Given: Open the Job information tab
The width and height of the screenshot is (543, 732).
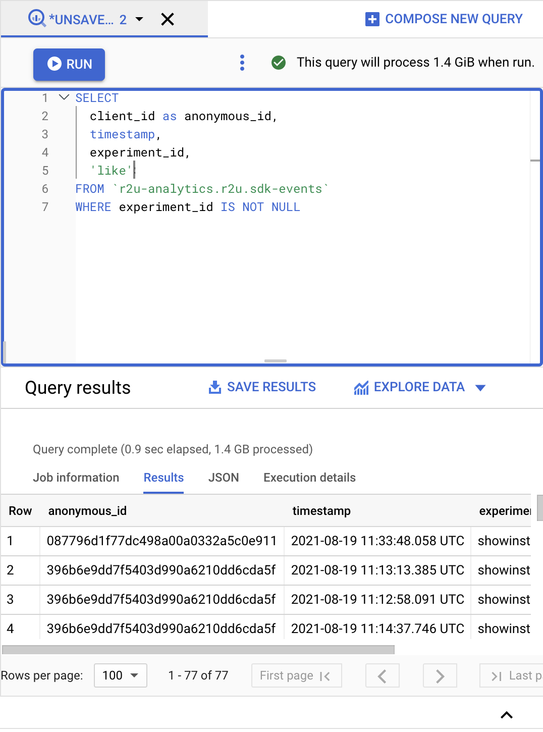Looking at the screenshot, I should tap(76, 478).
